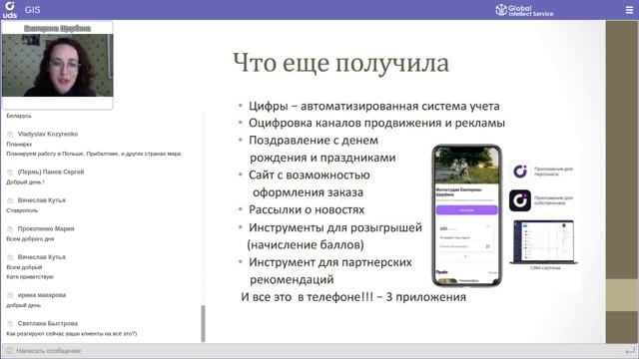
Task: Click the chat panel scrollbar
Action: coord(203,323)
